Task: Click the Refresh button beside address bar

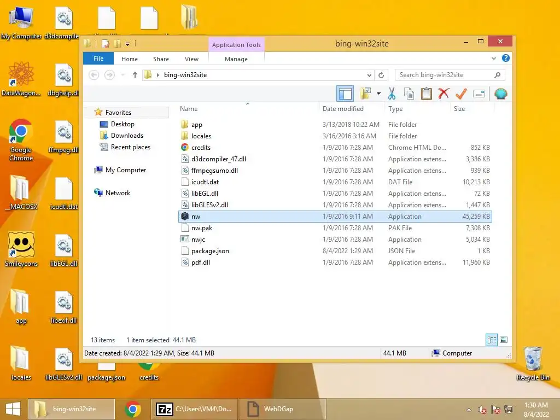Action: [381, 75]
